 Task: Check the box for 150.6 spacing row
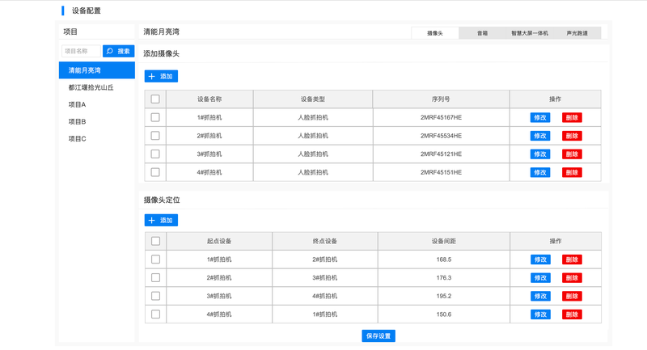155,314
